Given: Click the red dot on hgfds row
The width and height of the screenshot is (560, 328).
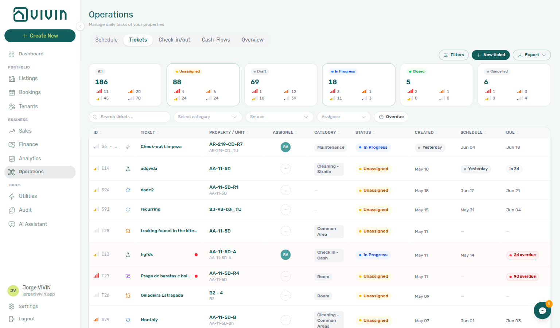Looking at the screenshot, I should (x=196, y=255).
